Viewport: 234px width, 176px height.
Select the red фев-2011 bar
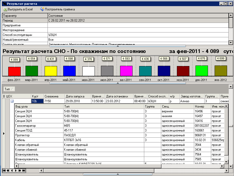click(15, 72)
